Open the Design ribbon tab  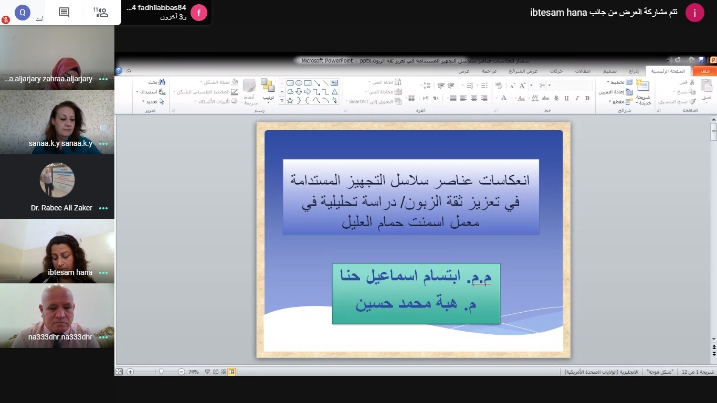click(609, 71)
